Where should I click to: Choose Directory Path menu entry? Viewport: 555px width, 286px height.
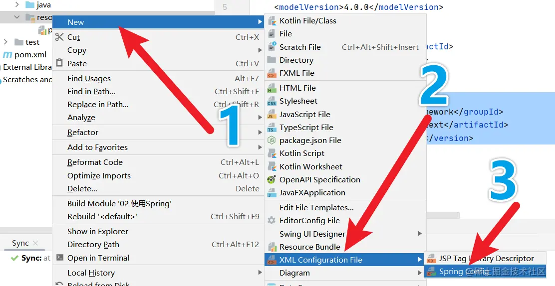click(x=158, y=245)
